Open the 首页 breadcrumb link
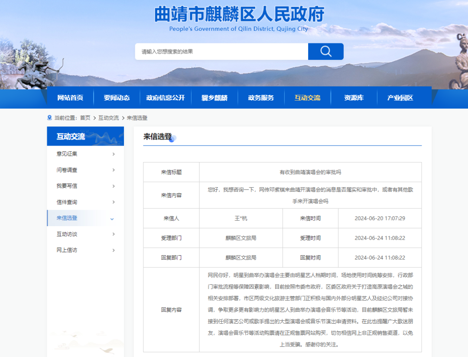The height and width of the screenshot is (357, 468). (x=84, y=117)
